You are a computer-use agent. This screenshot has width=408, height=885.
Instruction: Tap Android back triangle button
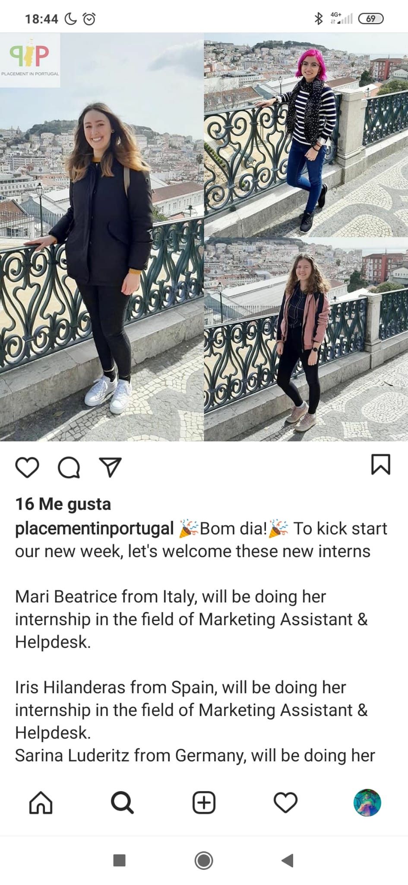coord(288,860)
